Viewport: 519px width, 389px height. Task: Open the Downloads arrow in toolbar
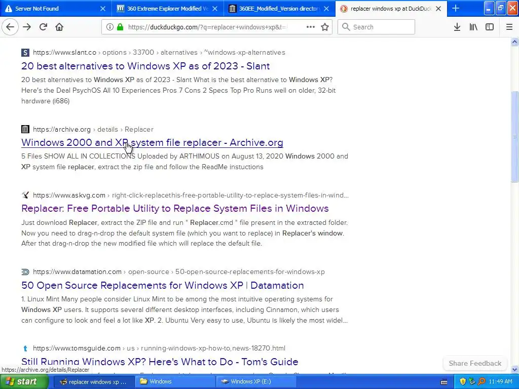click(457, 27)
